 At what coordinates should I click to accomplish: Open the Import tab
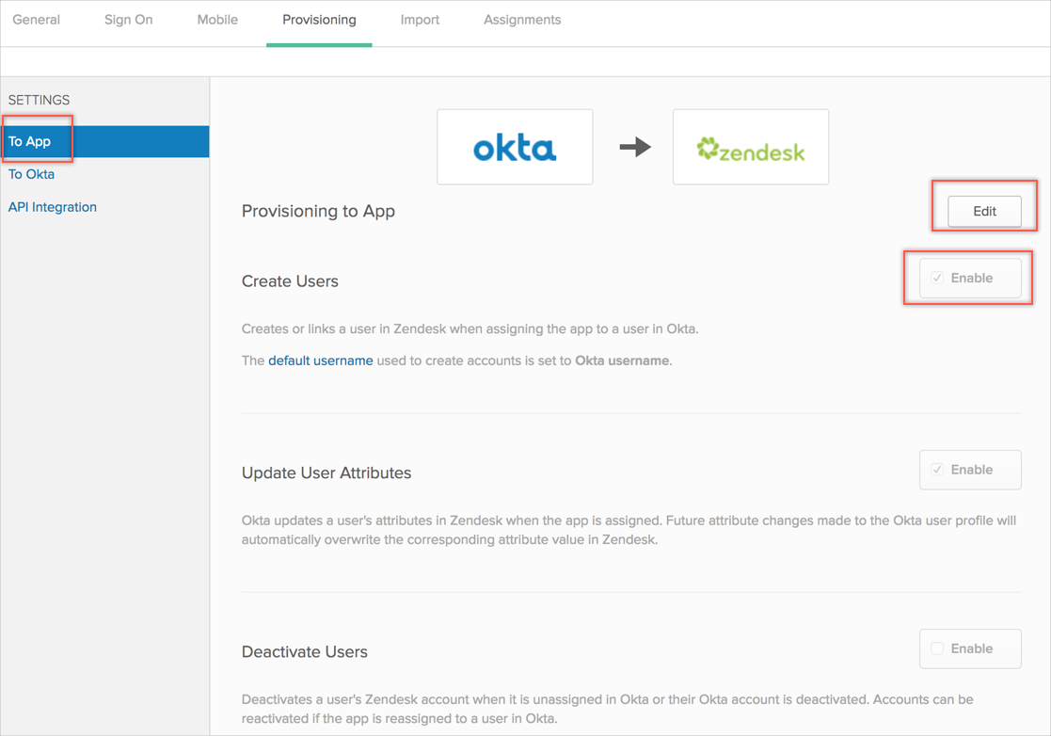coord(420,20)
